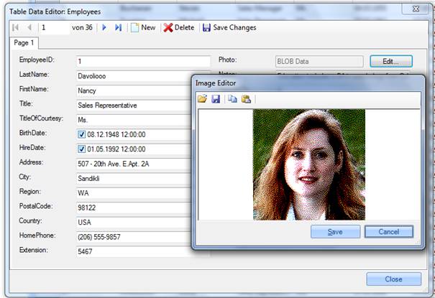The image size is (435, 298).
Task: Click Save Changes in toolbar
Action: [x=229, y=27]
